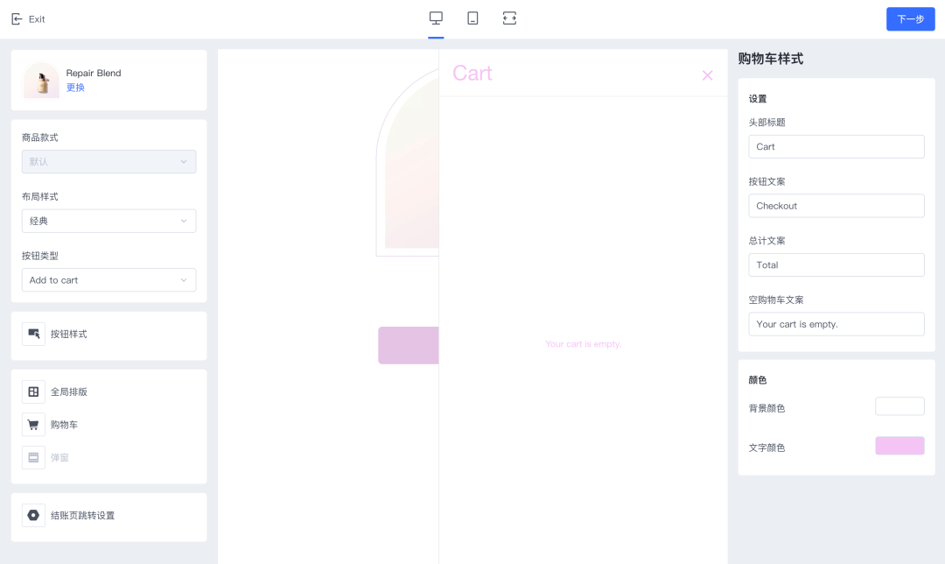Pick the 文字颜色 pink color swatch
The width and height of the screenshot is (945, 564).
point(899,446)
